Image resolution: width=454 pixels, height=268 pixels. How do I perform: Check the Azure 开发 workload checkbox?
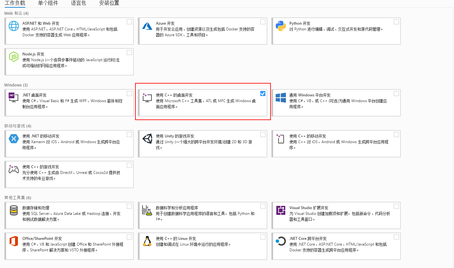(x=263, y=22)
